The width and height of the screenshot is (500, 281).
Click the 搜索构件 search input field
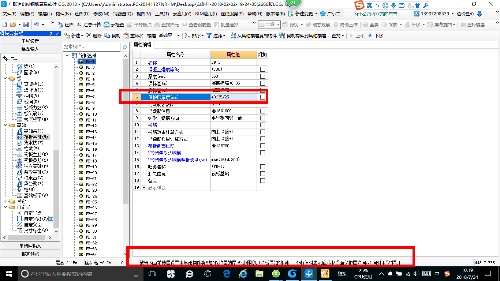(x=92, y=47)
